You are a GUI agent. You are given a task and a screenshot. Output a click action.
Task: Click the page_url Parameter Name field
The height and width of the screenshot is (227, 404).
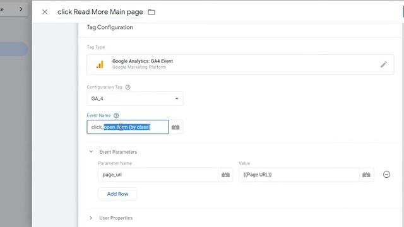pos(158,175)
